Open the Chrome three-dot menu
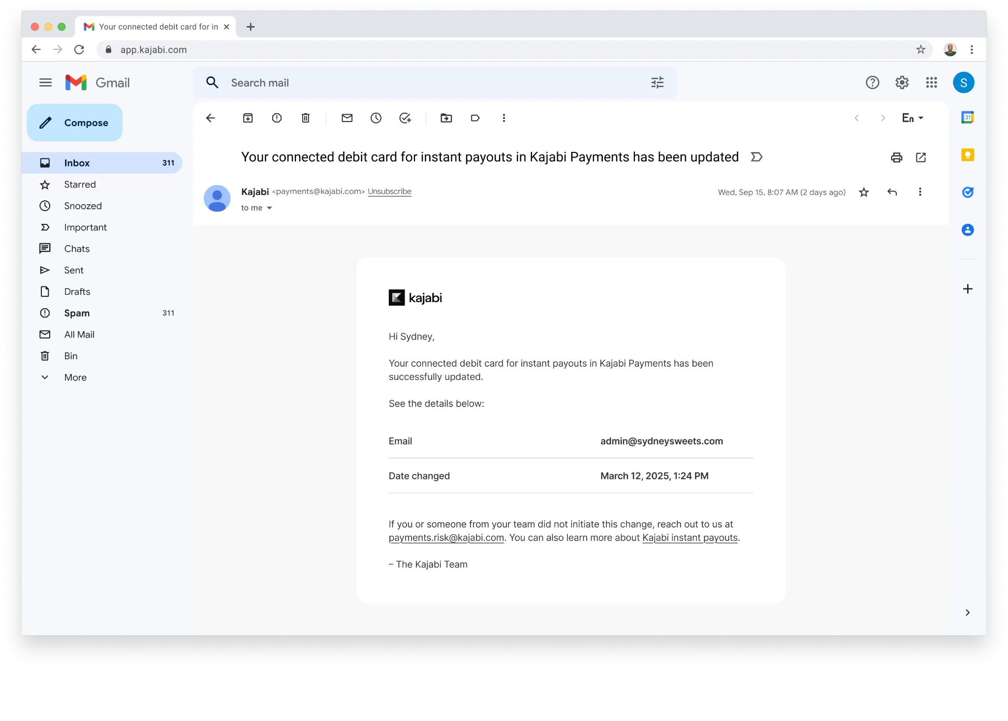The height and width of the screenshot is (721, 1008). 972,49
